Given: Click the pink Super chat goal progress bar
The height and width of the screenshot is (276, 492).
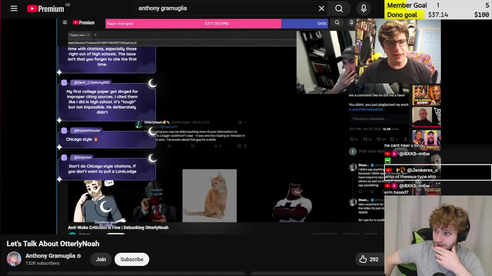Looking at the screenshot, I should [x=193, y=23].
